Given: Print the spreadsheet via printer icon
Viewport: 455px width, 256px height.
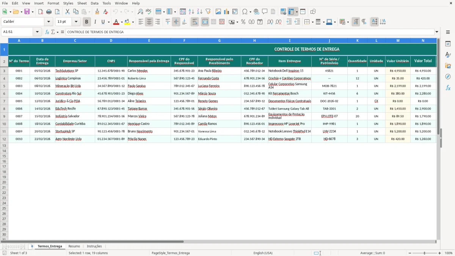Looking at the screenshot, I should pyautogui.click(x=49, y=12).
